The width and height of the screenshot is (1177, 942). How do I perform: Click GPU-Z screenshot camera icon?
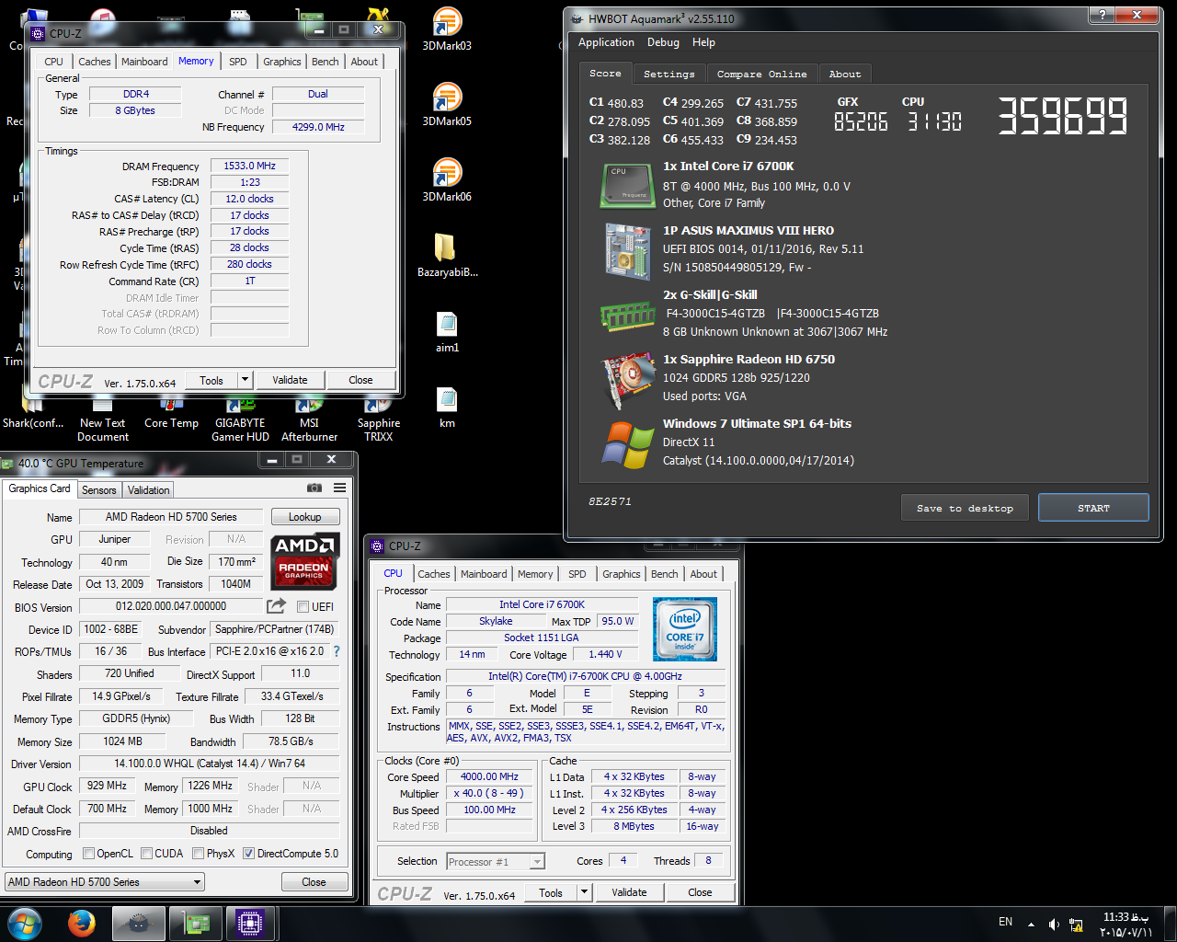point(314,488)
